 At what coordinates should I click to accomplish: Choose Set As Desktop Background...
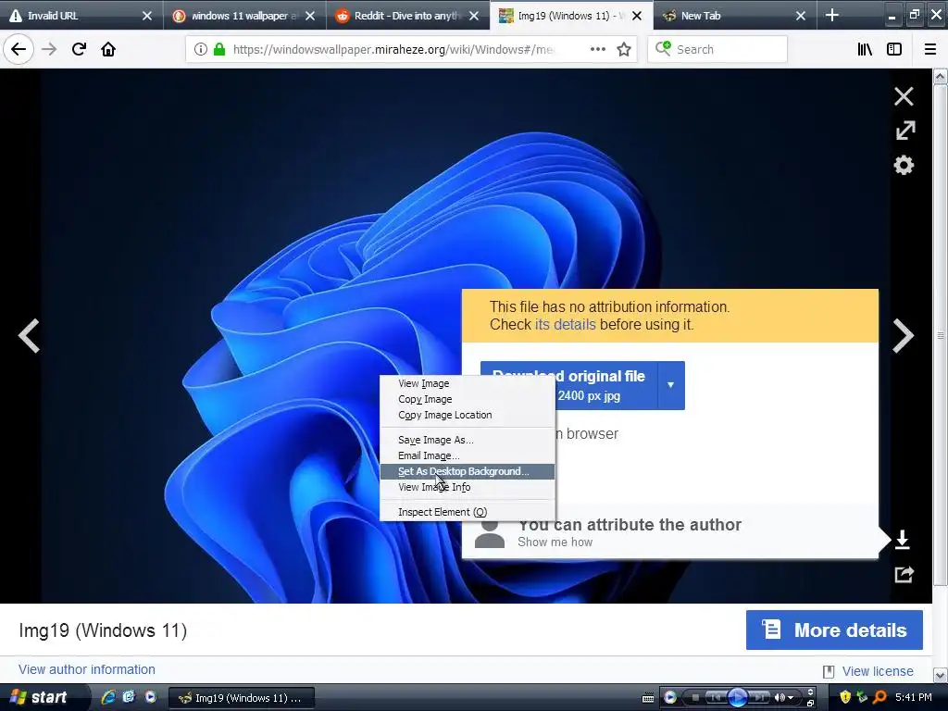coord(467,471)
